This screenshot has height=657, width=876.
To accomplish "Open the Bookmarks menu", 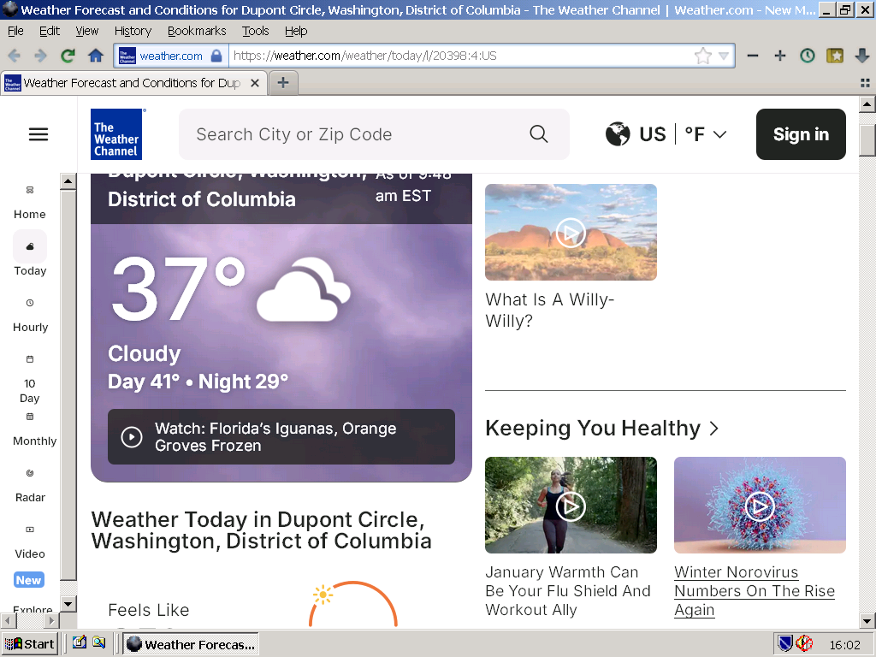I will click(197, 31).
